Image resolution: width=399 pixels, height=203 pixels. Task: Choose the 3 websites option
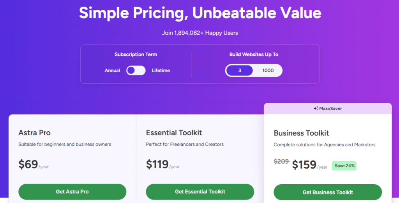[240, 71]
